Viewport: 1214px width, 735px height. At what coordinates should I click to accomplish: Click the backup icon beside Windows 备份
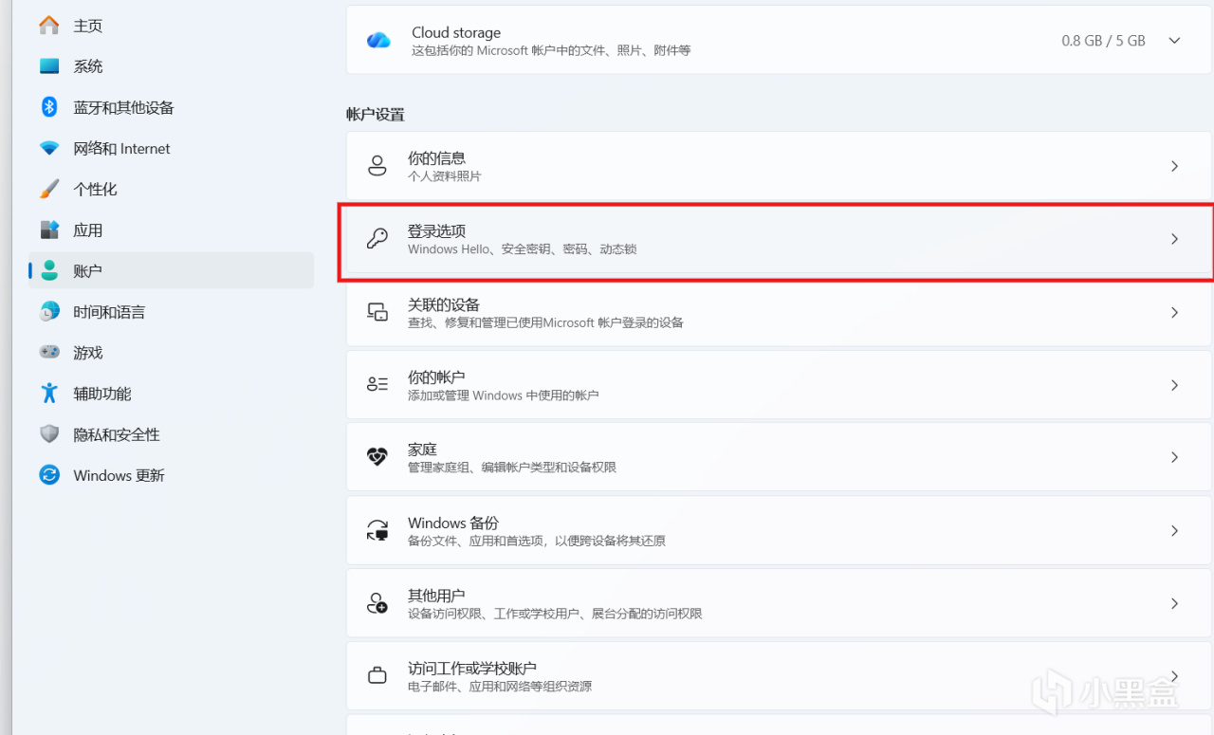377,530
